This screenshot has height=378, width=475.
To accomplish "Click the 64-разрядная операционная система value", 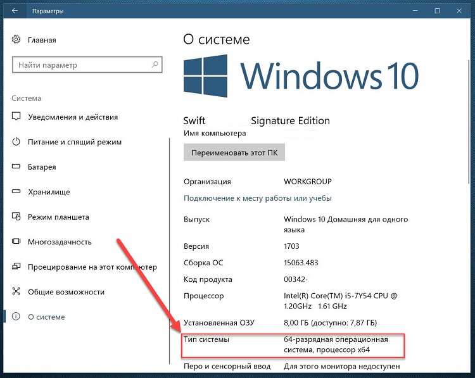I will [x=336, y=344].
